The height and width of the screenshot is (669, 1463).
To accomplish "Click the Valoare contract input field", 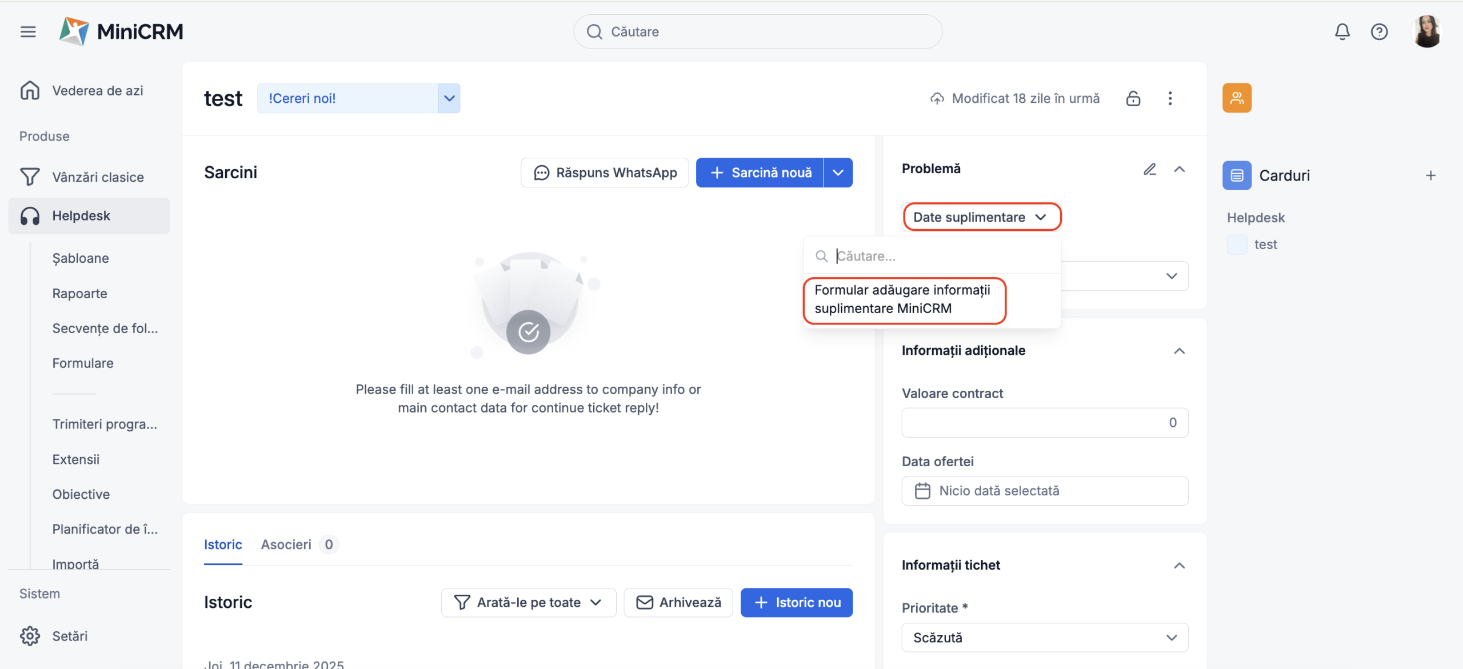I will point(1044,423).
